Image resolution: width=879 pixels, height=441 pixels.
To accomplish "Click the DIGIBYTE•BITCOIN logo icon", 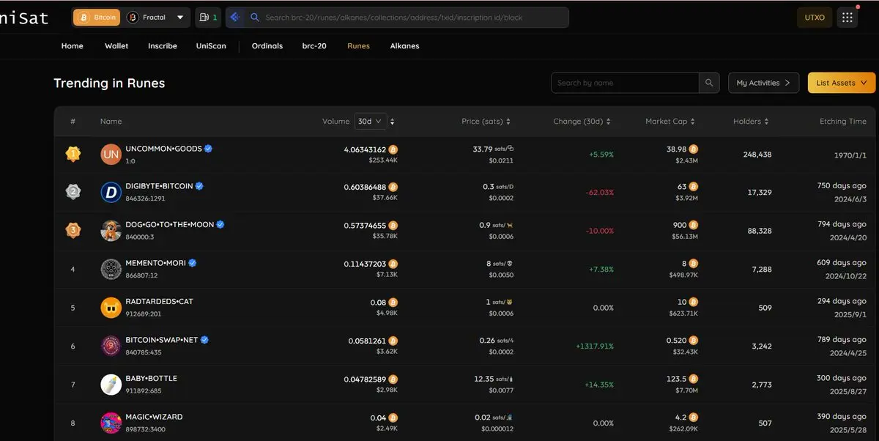I will coord(111,193).
